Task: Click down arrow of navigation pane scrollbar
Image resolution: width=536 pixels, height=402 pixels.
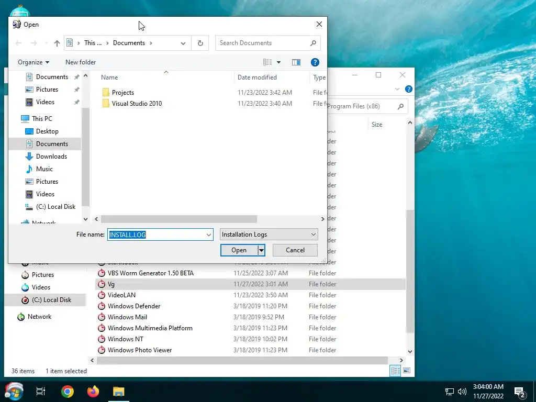Action: pos(85,219)
